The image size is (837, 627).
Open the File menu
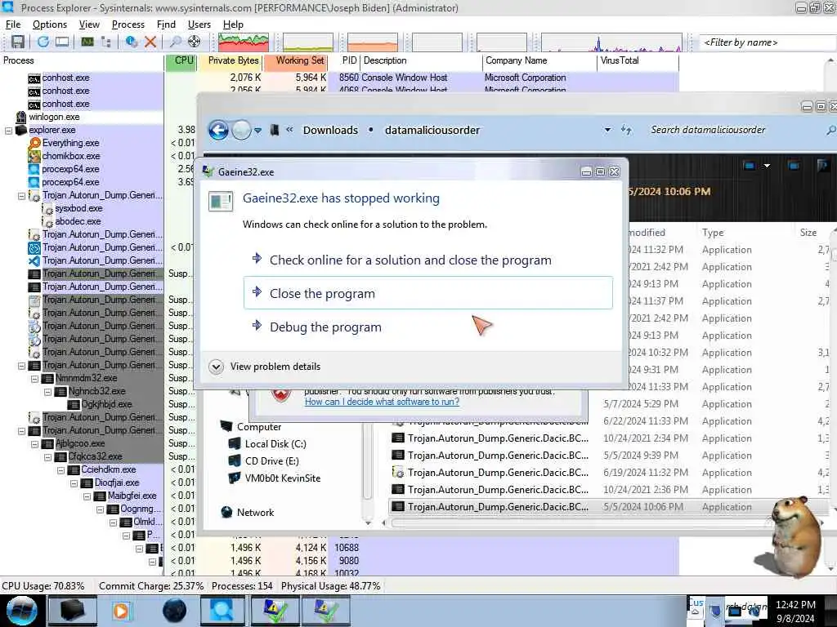pyautogui.click(x=13, y=24)
